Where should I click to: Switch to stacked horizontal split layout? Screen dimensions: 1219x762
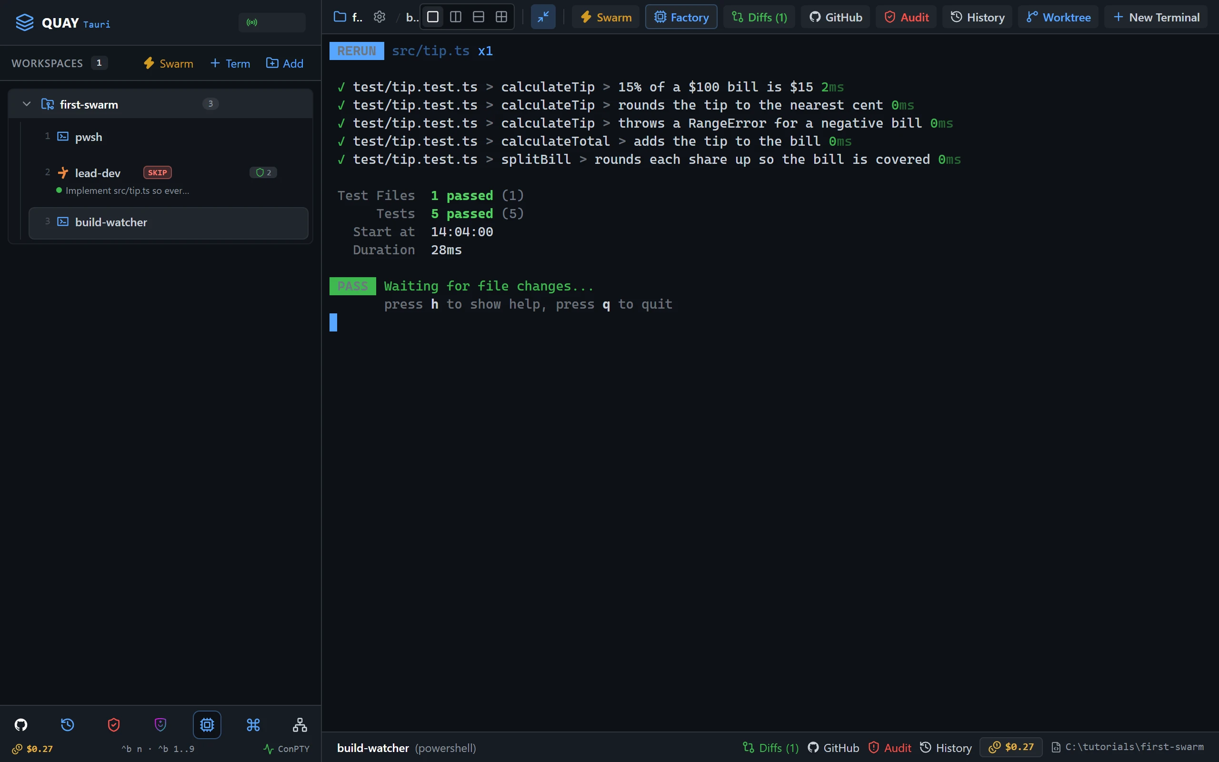(x=479, y=17)
